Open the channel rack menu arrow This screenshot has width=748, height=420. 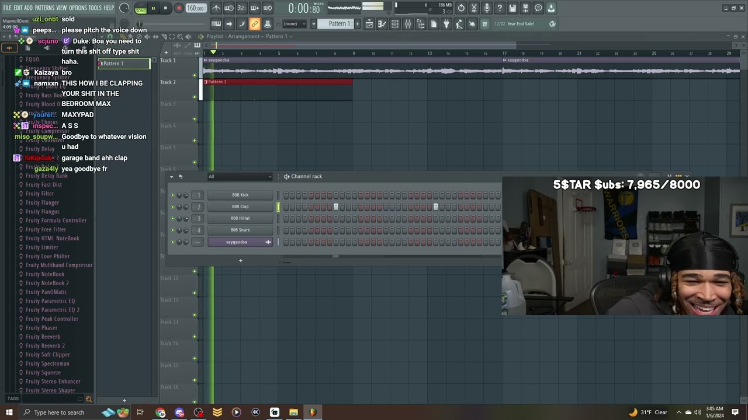tap(171, 177)
